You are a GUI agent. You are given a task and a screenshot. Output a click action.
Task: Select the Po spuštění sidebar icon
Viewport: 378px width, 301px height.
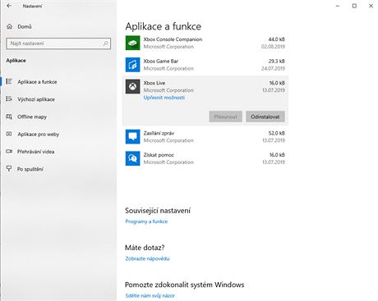[x=9, y=169]
